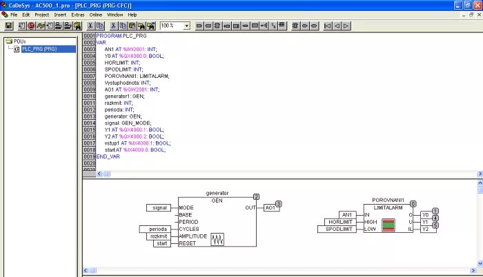Insert a CFC Label element
Viewport: 483px width, 277px height.
tap(236, 26)
